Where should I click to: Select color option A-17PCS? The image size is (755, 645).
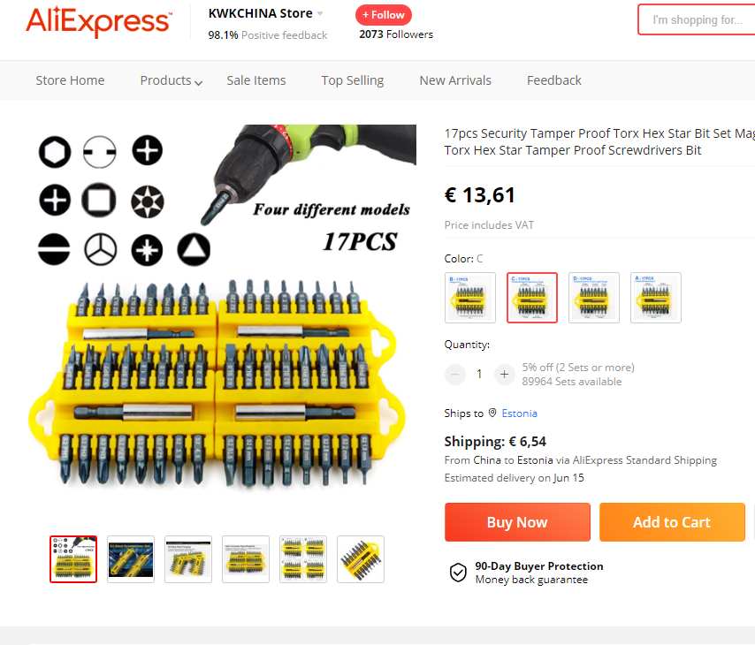656,298
